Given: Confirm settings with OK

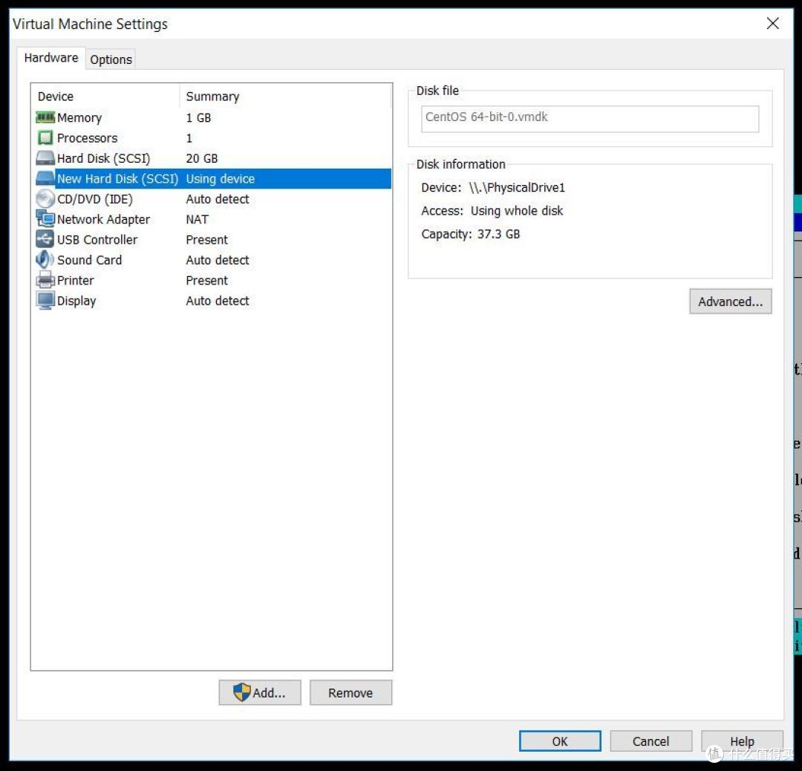Looking at the screenshot, I should click(x=560, y=741).
